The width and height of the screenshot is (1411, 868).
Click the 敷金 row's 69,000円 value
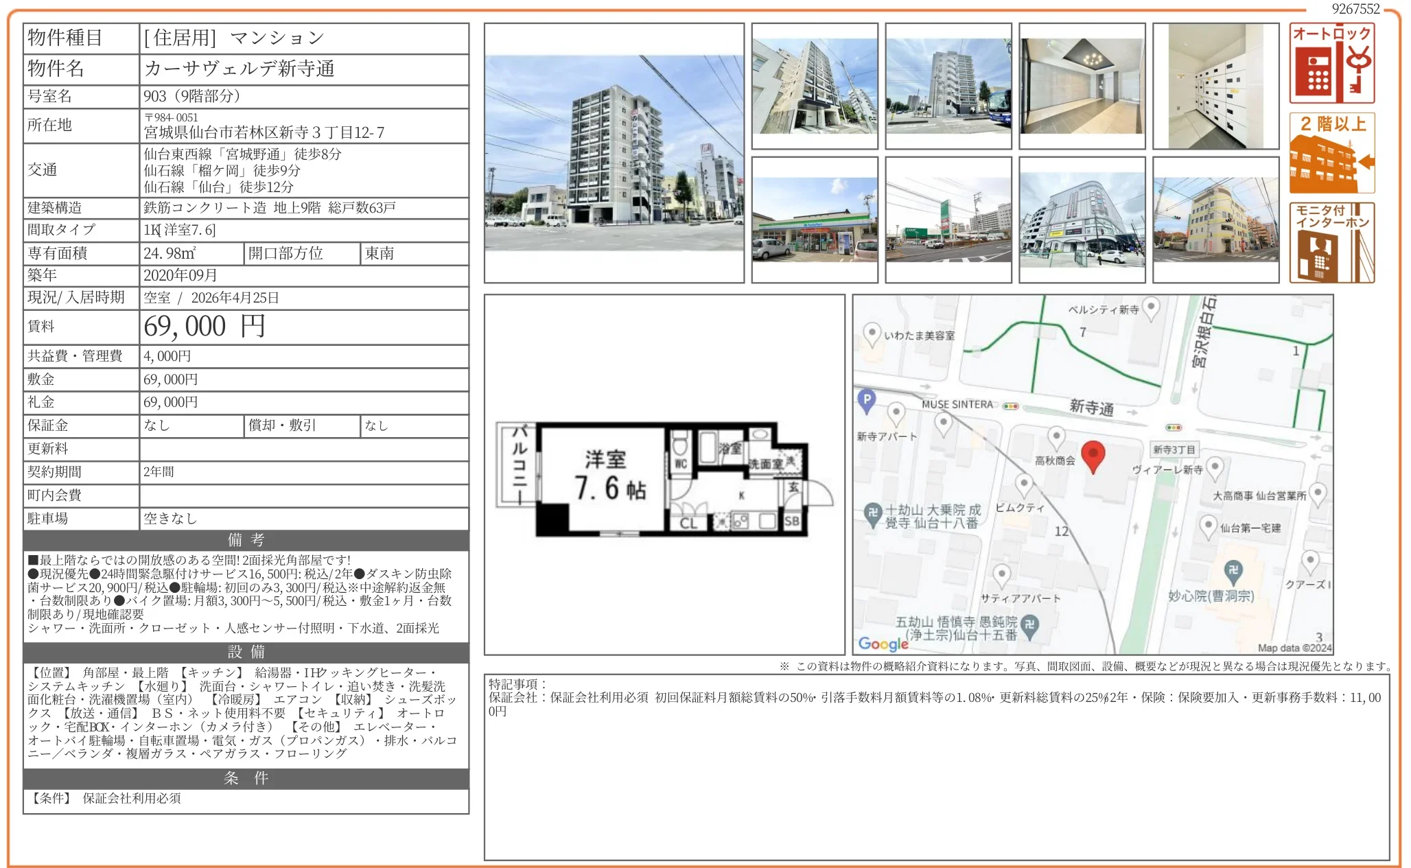171,379
